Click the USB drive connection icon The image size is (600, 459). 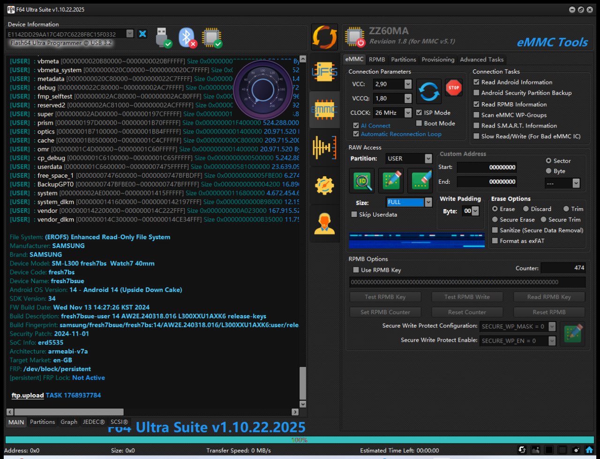(x=163, y=38)
